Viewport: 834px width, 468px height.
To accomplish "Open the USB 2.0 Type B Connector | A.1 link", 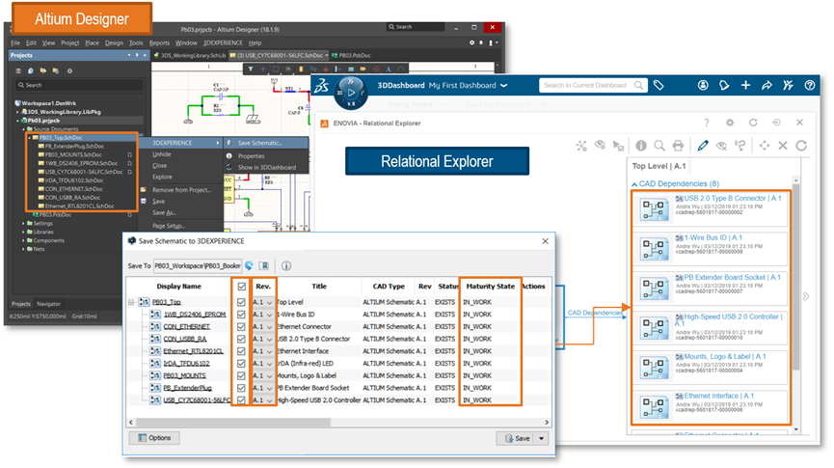I will [x=733, y=198].
